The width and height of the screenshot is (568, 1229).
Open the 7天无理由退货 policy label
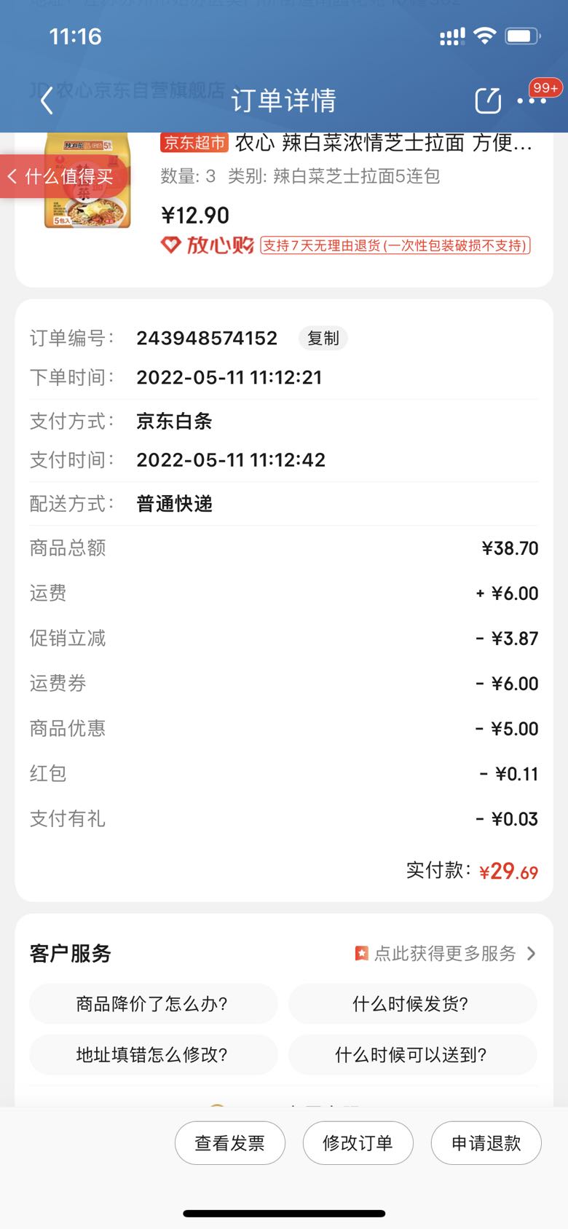395,245
